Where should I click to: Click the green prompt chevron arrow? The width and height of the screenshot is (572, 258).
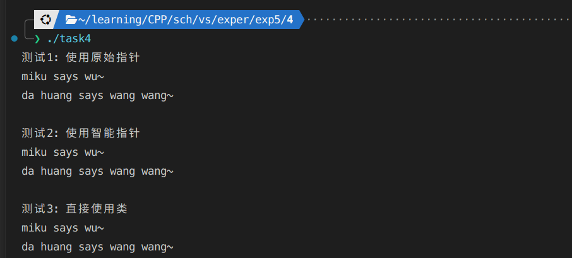[37, 38]
